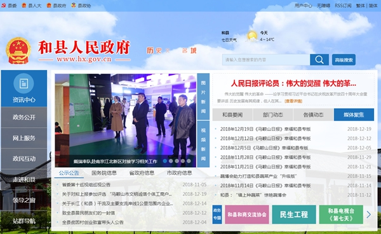Open 和县和商交流协会 banner
Screen dimensions: 381x234
tap(247, 214)
